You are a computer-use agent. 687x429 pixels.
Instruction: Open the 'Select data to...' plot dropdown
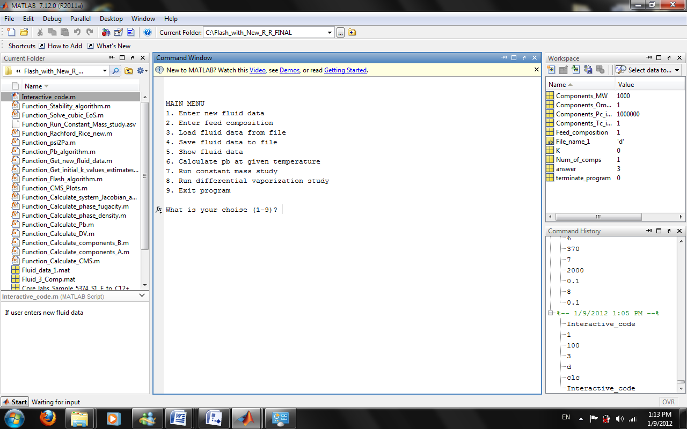click(x=648, y=70)
